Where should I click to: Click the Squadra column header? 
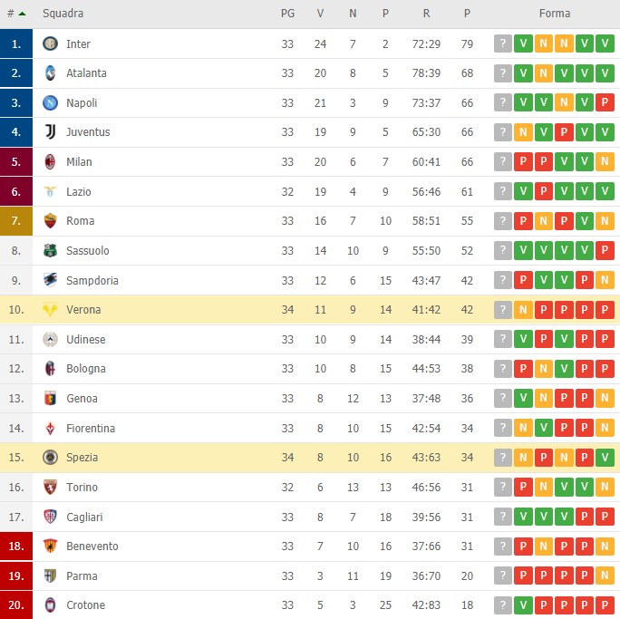pyautogui.click(x=63, y=14)
